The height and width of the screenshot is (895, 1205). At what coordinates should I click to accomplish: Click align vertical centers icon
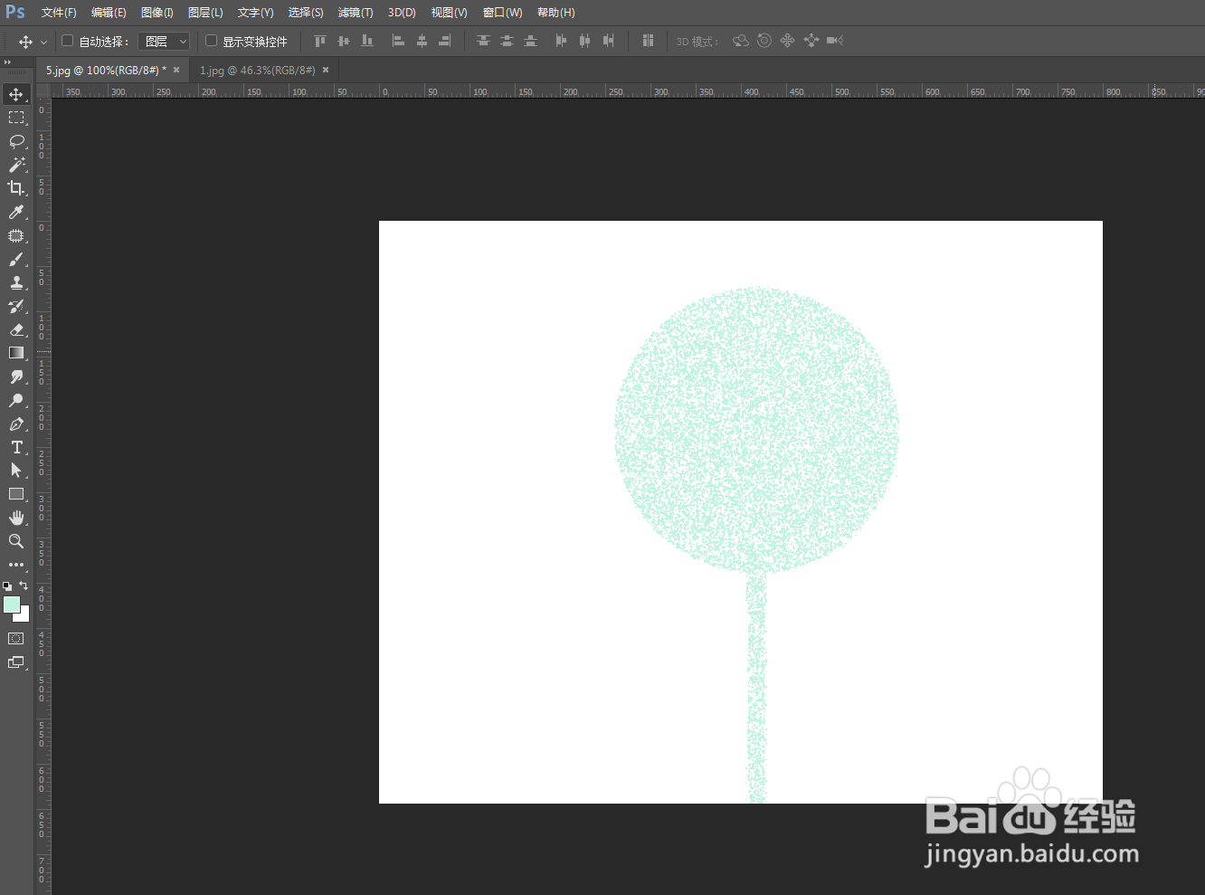[x=343, y=41]
